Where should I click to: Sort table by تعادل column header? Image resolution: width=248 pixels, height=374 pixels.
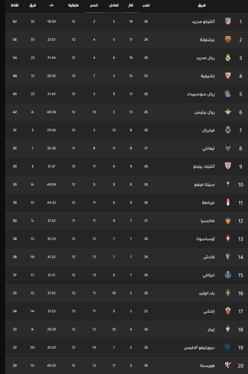tap(114, 5)
